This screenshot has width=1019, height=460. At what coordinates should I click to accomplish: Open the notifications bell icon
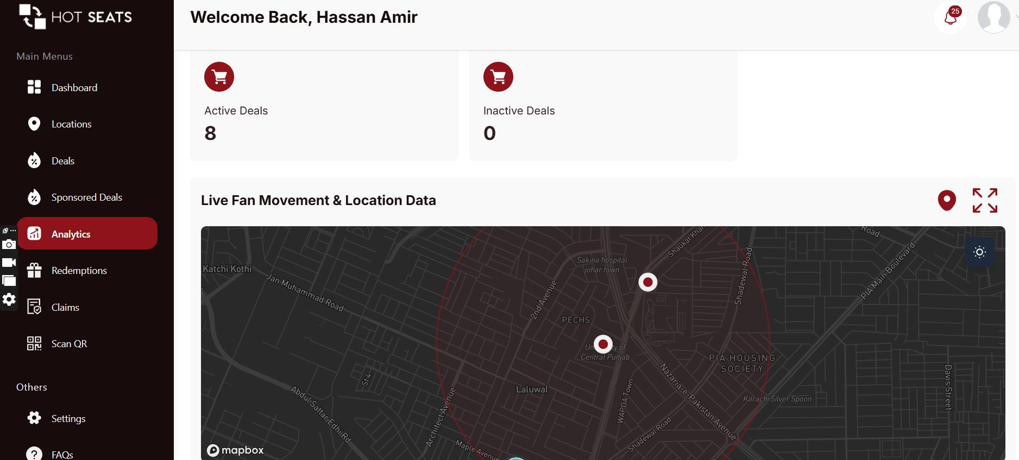click(x=951, y=18)
